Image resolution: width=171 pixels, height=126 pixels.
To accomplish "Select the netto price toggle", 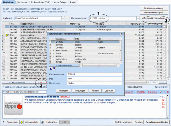I will [x=155, y=83].
